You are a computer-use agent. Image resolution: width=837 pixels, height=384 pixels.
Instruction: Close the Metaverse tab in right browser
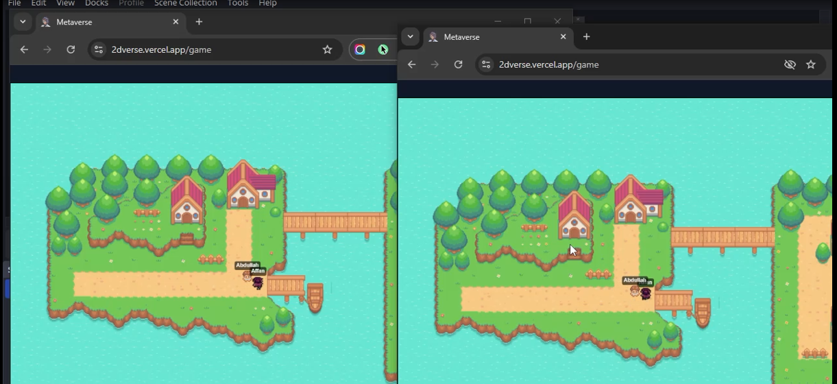[x=563, y=37]
